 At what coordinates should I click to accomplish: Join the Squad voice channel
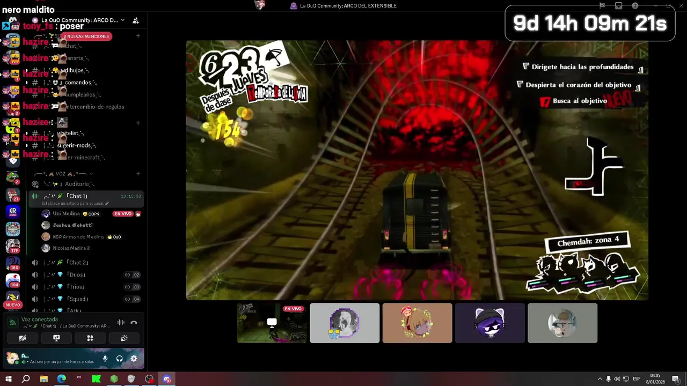pyautogui.click(x=86, y=299)
